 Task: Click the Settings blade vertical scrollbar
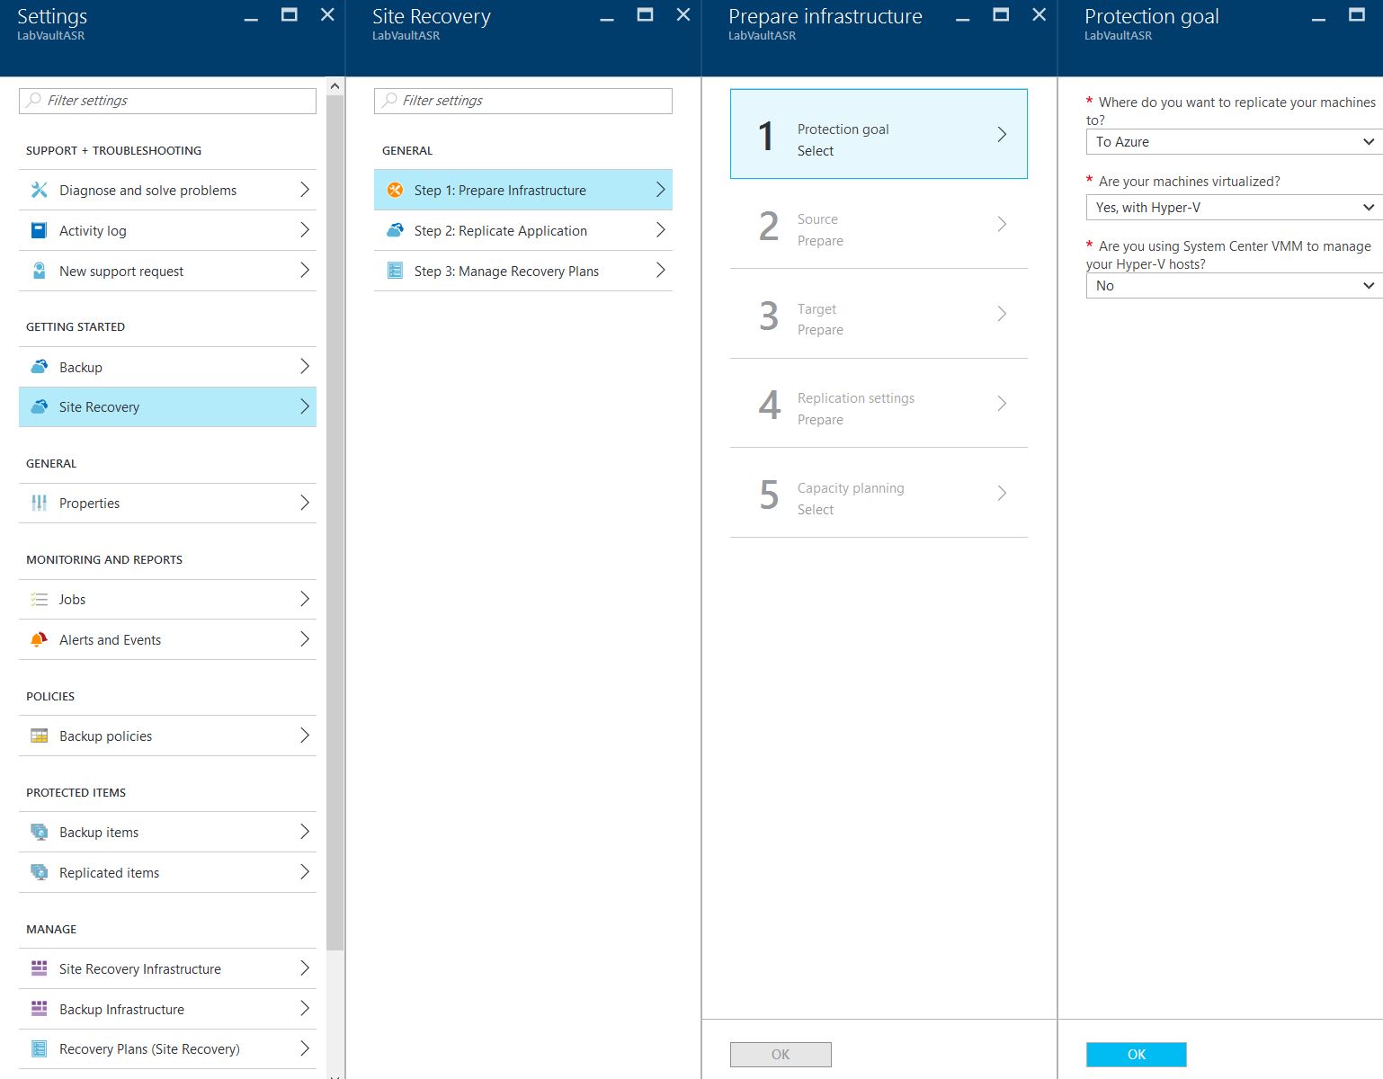click(335, 522)
